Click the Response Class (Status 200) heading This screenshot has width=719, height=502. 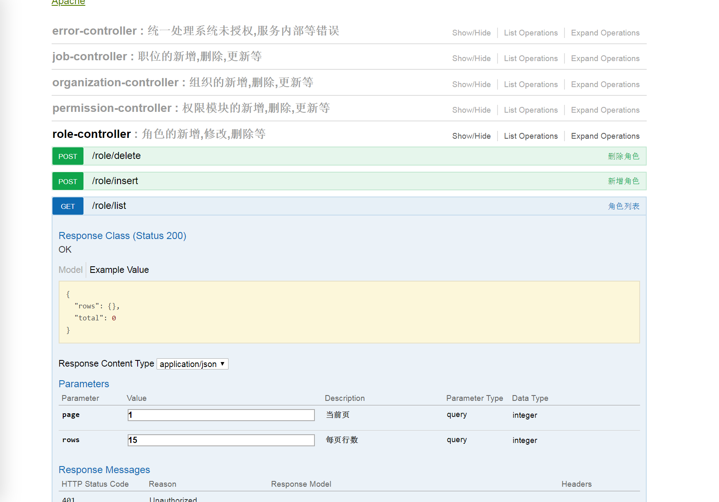[x=122, y=236]
